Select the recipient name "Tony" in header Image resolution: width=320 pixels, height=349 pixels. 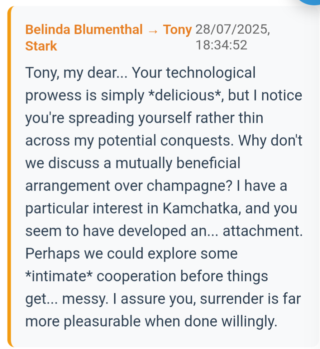point(177,30)
